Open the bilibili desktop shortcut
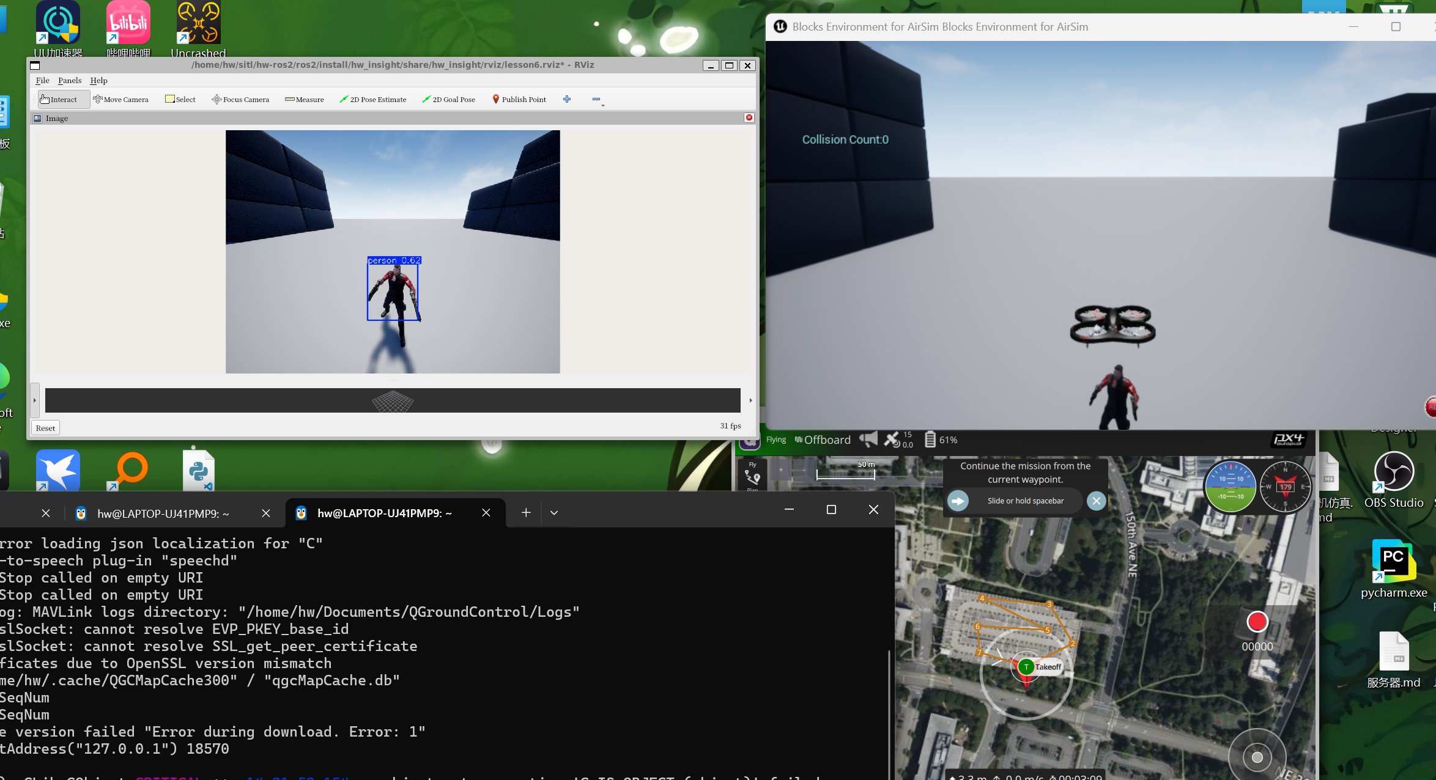1436x780 pixels. tap(128, 28)
